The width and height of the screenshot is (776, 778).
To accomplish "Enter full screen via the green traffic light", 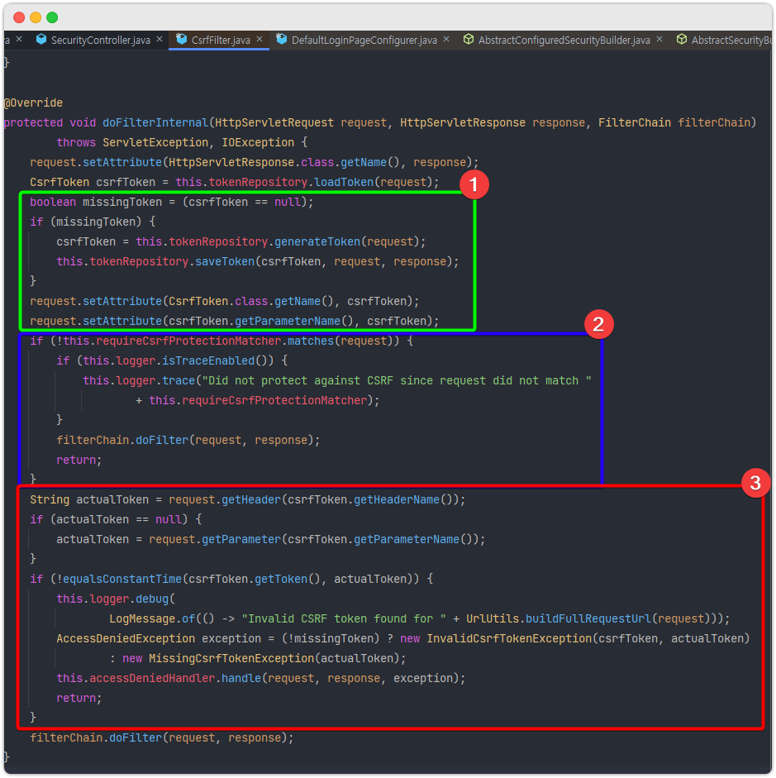I will coord(52,16).
